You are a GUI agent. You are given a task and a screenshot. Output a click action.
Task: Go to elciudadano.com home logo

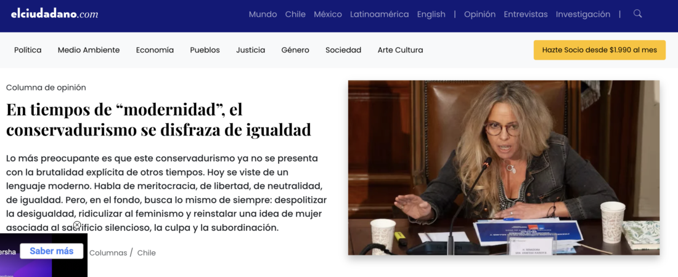click(55, 14)
